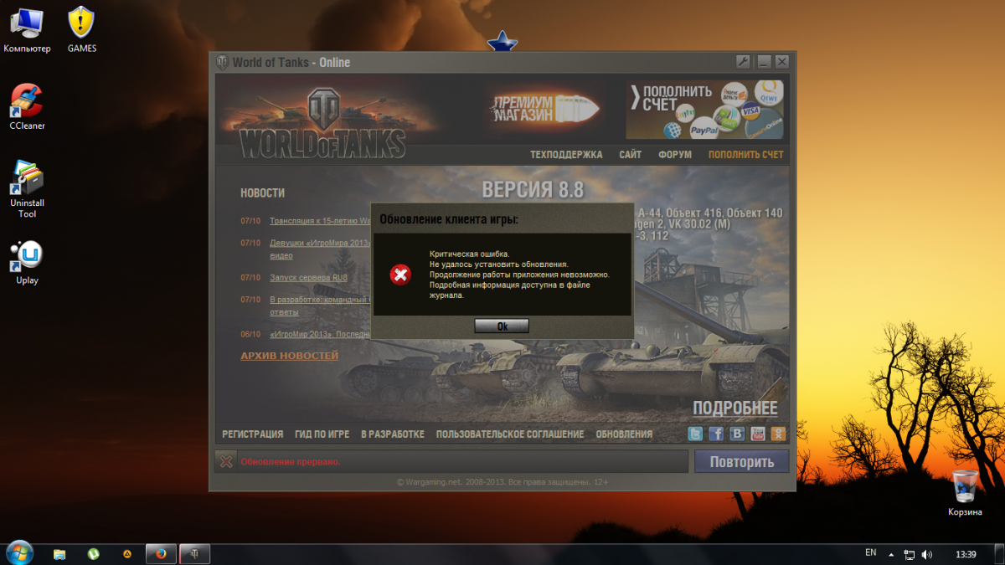Open Гид по игре footer link
This screenshot has height=565, width=1005.
(x=322, y=434)
